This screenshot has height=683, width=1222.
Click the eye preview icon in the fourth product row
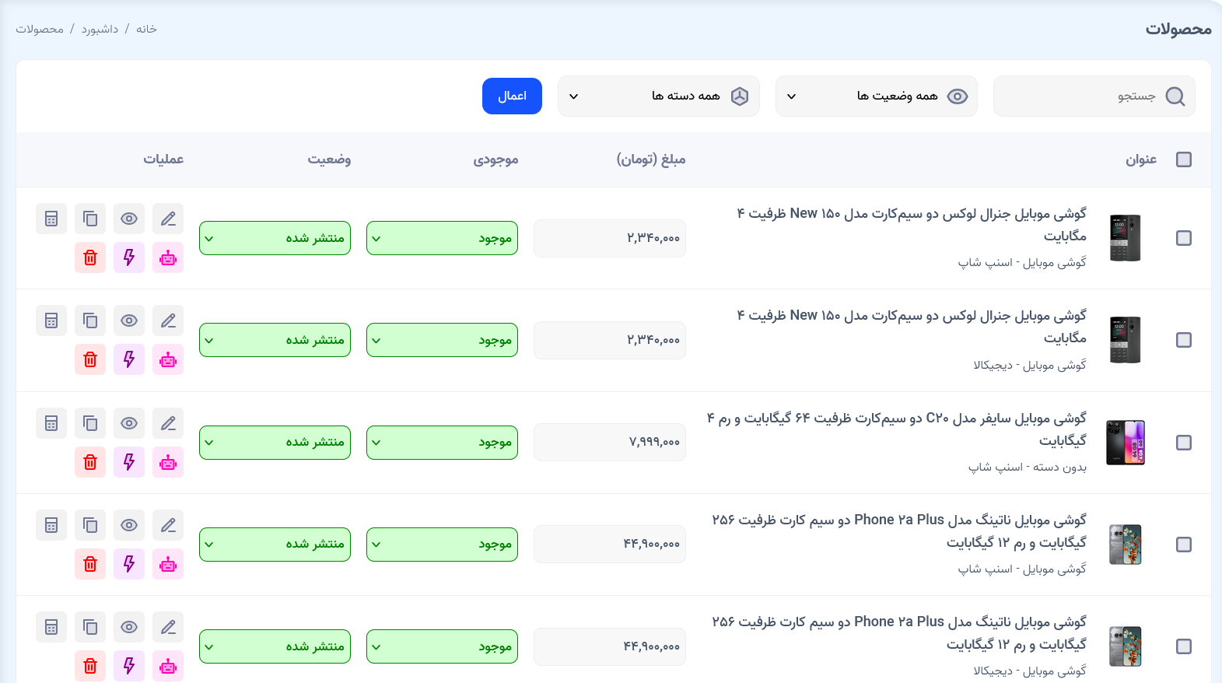[x=129, y=525]
